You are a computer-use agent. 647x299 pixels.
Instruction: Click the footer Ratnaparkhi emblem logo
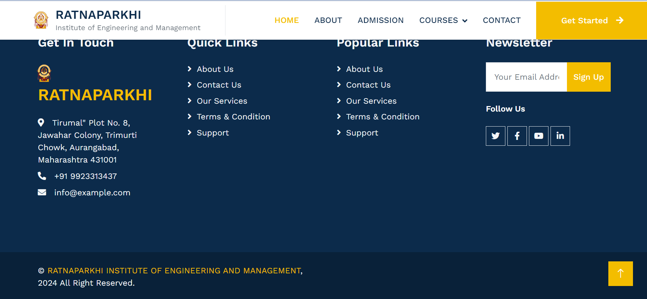pos(44,73)
